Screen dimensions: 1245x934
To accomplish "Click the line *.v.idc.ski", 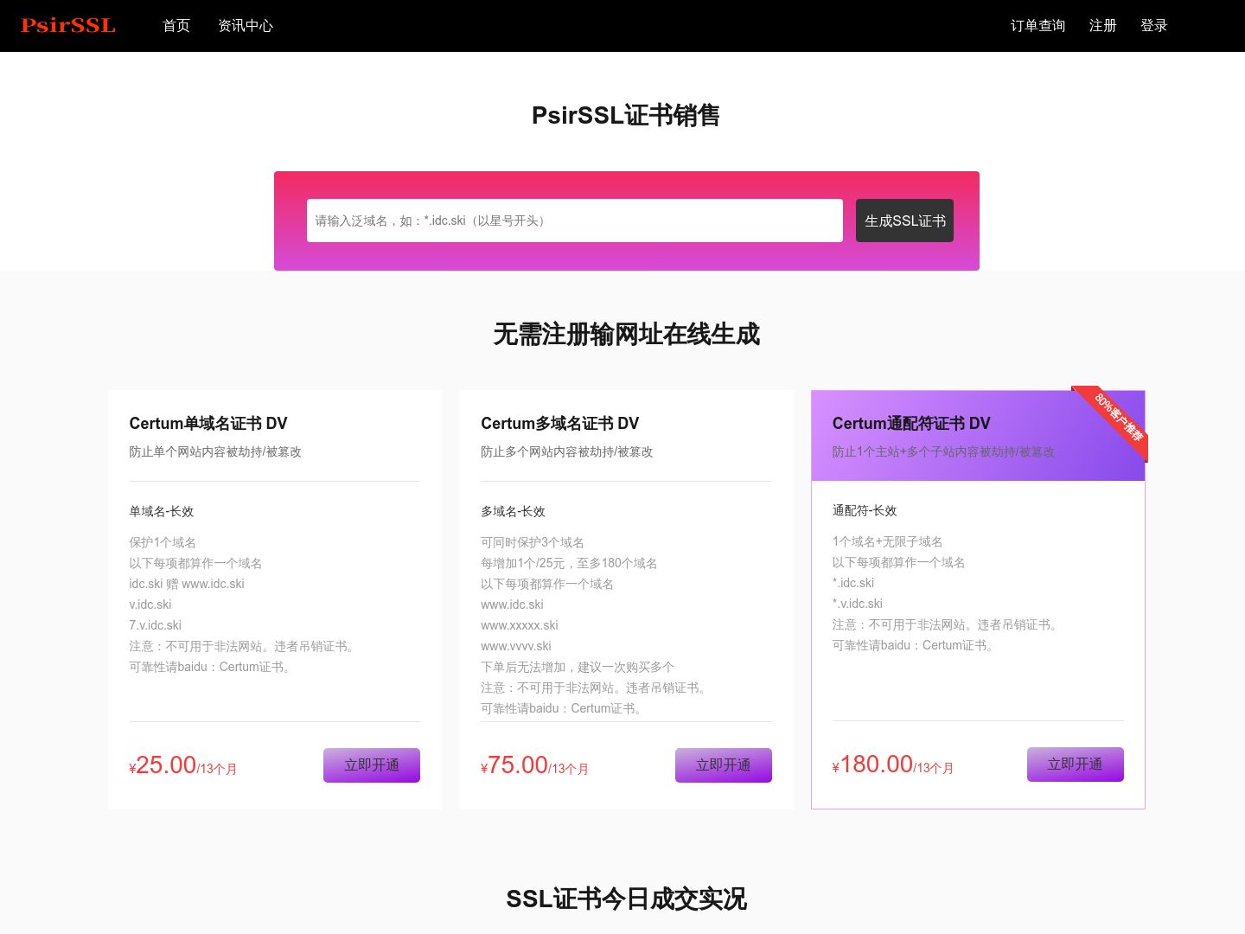I will tap(858, 604).
